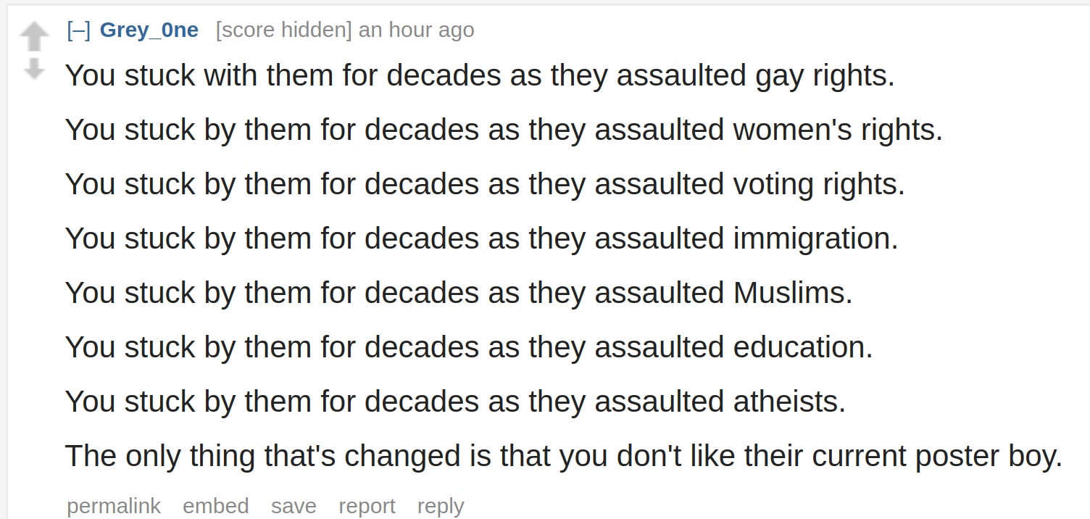Save this comment

294,505
